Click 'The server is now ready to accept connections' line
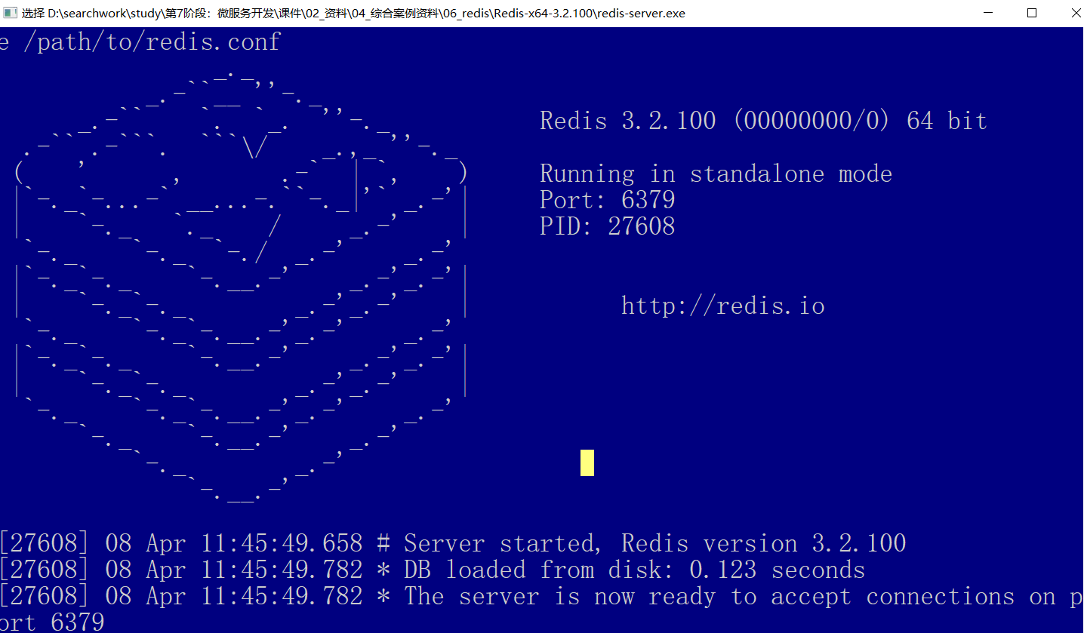 (542, 596)
